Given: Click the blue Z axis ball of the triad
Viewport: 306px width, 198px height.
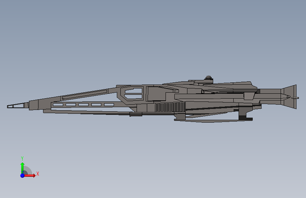Looking at the screenshot, I should (x=23, y=175).
